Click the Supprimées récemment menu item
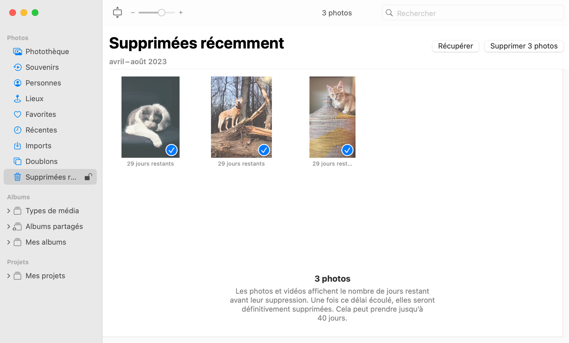 coord(51,177)
